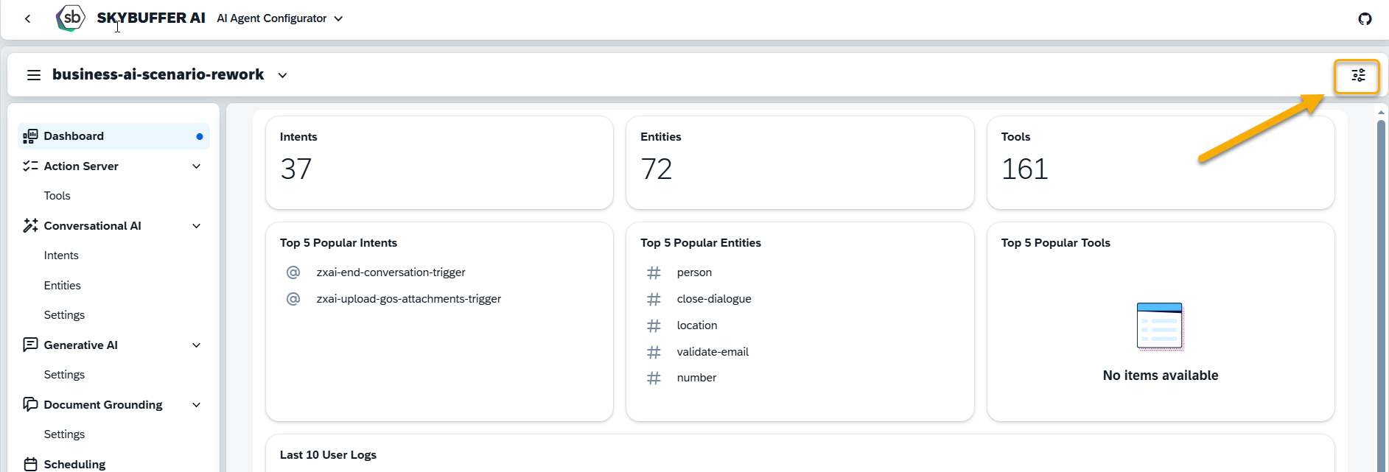Click the Conversational AI sparkle icon
Image resolution: width=1389 pixels, height=472 pixels.
pyautogui.click(x=30, y=225)
